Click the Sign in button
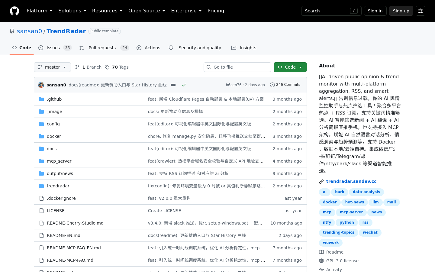The width and height of the screenshot is (435, 272). click(375, 11)
